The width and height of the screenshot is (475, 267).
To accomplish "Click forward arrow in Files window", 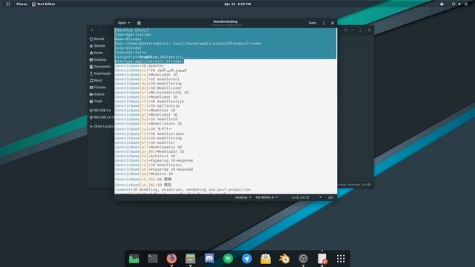I will (100, 30).
